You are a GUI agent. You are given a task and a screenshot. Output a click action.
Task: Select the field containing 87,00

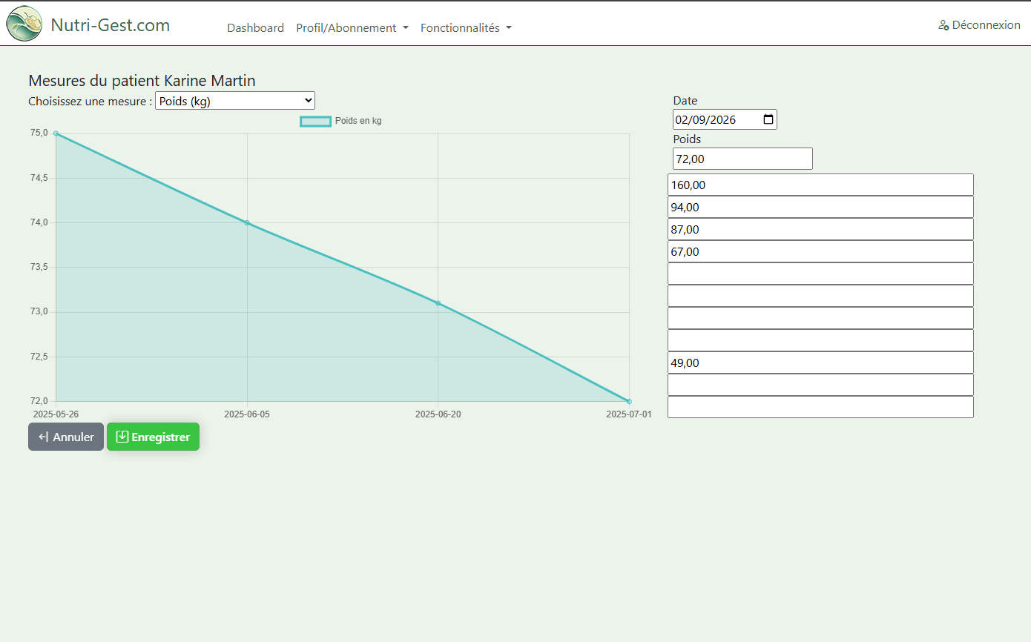click(x=820, y=229)
